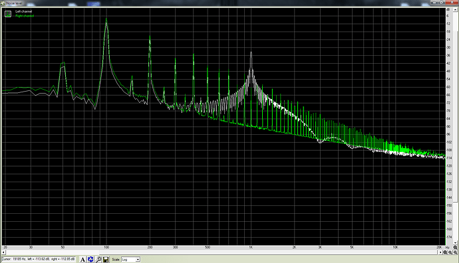This screenshot has height=263, width=459.
Task: Click the bottom-right corner magnifier icon
Action: coord(456,252)
